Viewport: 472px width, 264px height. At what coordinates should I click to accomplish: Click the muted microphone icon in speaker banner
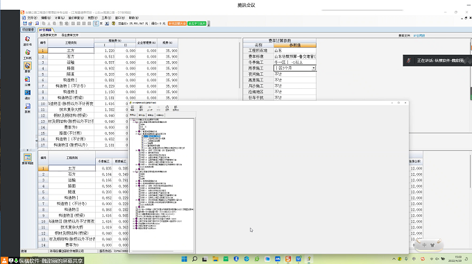tap(408, 60)
